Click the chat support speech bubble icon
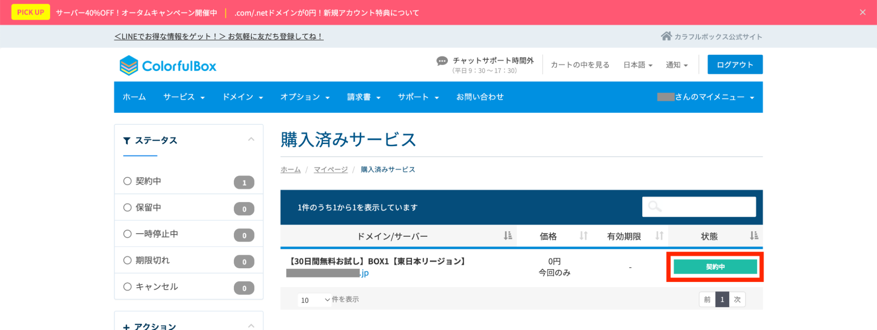 [x=442, y=61]
